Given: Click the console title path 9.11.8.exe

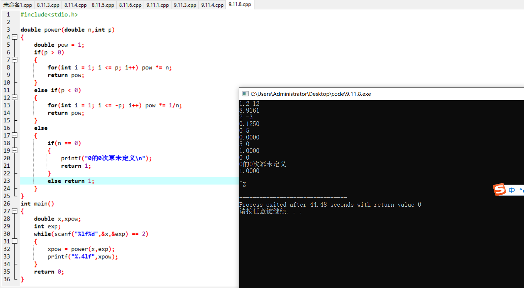Looking at the screenshot, I should click(x=311, y=94).
